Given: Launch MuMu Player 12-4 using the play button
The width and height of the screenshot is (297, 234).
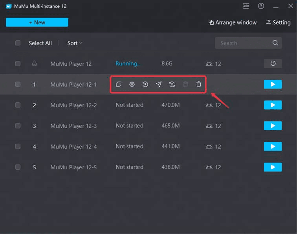Looking at the screenshot, I should [273, 146].
